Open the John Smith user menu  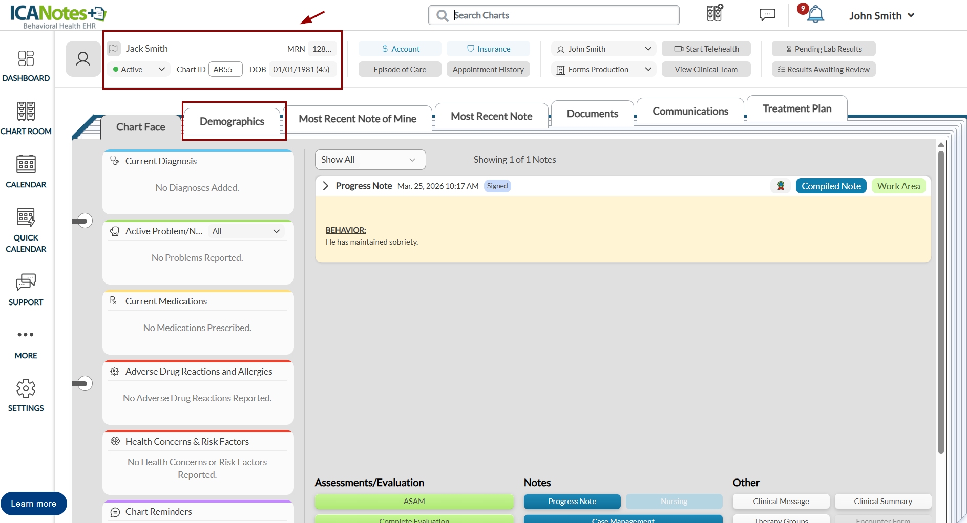click(881, 16)
